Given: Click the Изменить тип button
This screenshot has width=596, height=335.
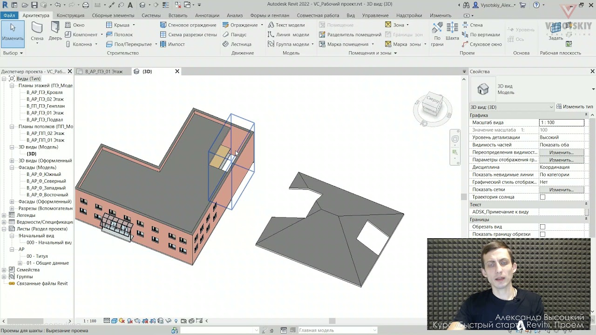Looking at the screenshot, I should (575, 107).
